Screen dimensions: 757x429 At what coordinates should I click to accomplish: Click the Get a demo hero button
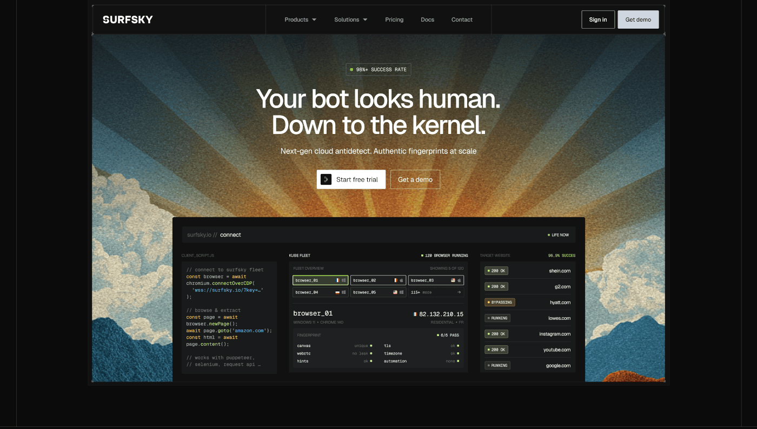[x=415, y=179]
